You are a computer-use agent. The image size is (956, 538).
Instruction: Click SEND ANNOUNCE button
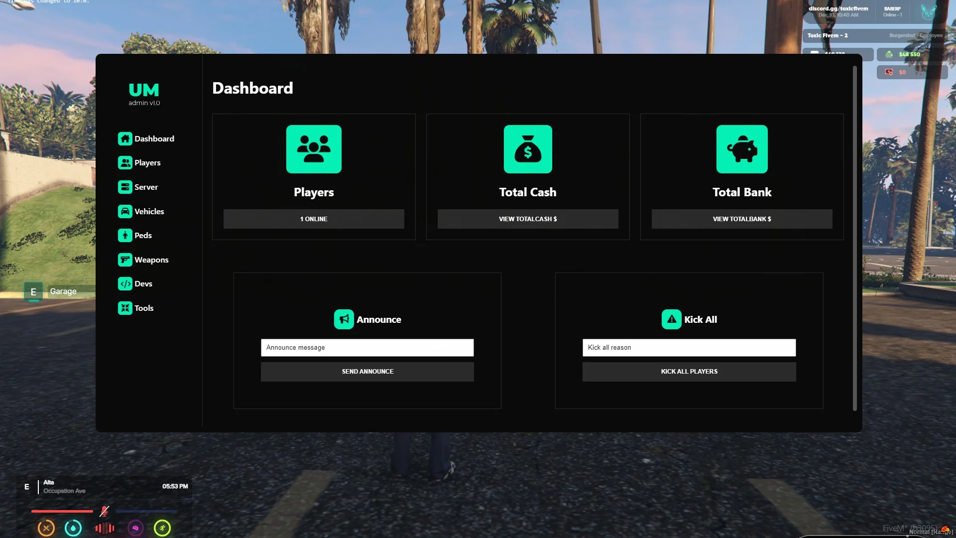tap(367, 372)
